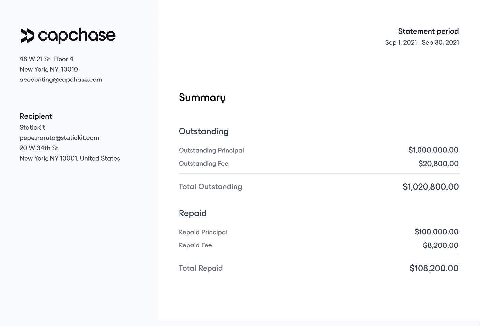Open the pepe.naruto@statickit.com email link
The height and width of the screenshot is (326, 480).
tap(59, 138)
